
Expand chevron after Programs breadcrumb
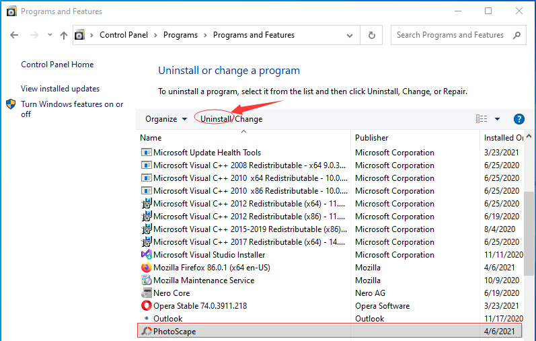point(205,35)
